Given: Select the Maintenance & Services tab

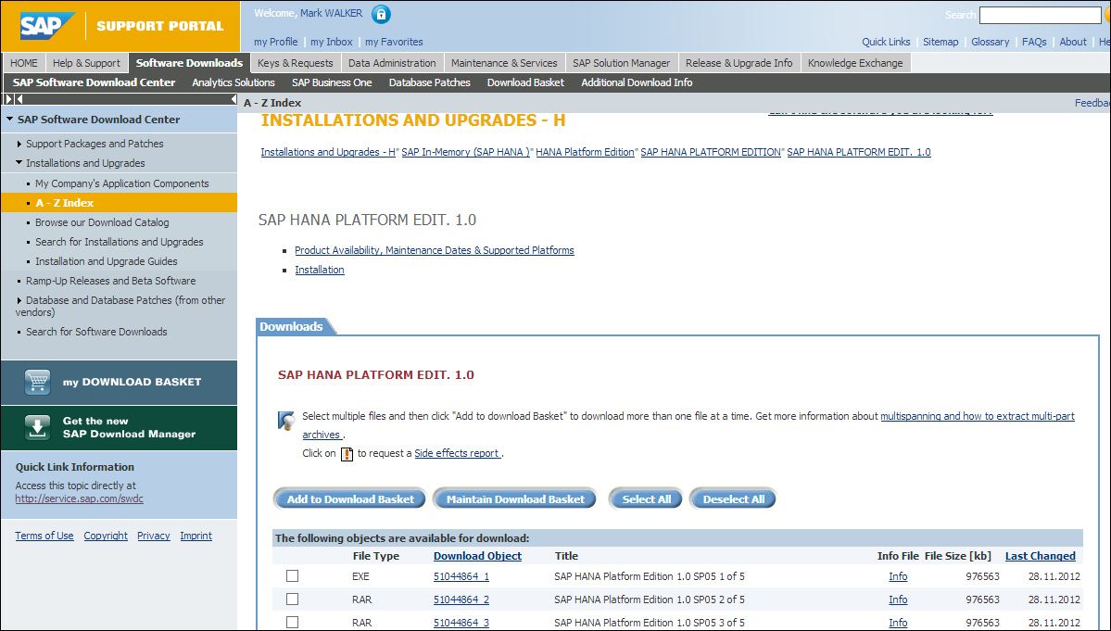Looking at the screenshot, I should pyautogui.click(x=504, y=63).
